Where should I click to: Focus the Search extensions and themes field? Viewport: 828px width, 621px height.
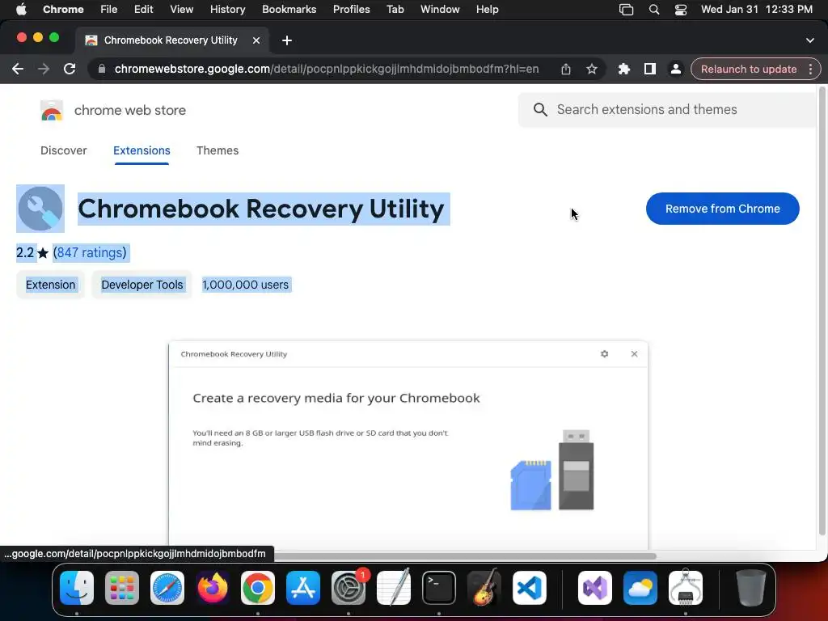coord(667,110)
